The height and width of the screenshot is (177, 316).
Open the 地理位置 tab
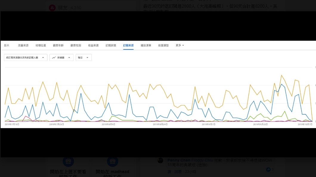tap(41, 45)
